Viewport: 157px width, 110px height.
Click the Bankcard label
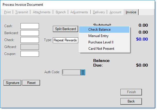click(12, 33)
